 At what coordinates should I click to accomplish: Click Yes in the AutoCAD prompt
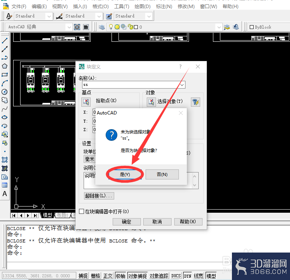coord(125,174)
